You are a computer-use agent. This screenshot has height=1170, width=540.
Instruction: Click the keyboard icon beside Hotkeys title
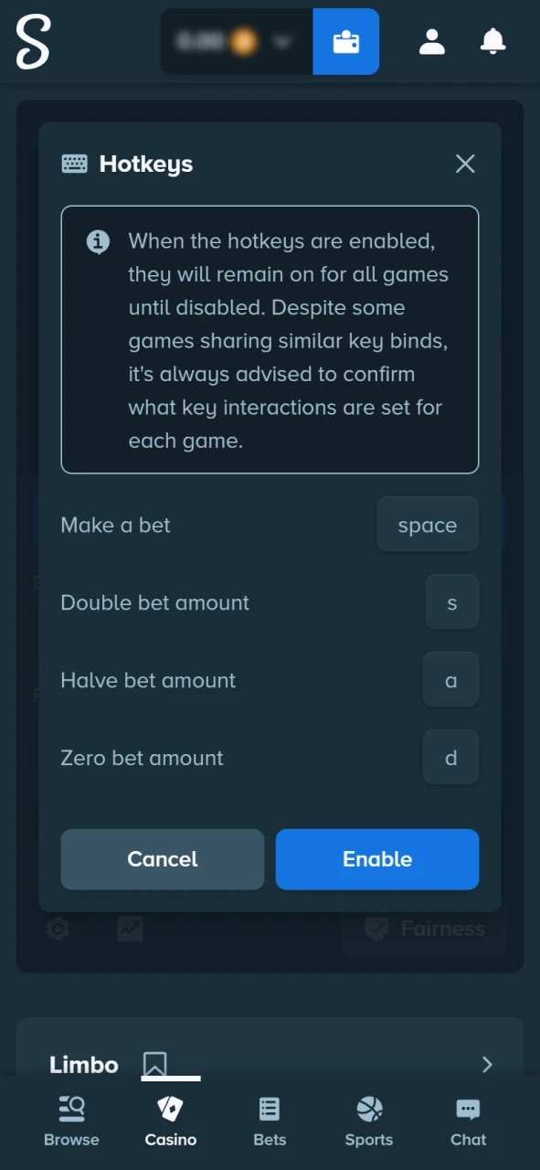[x=74, y=164]
